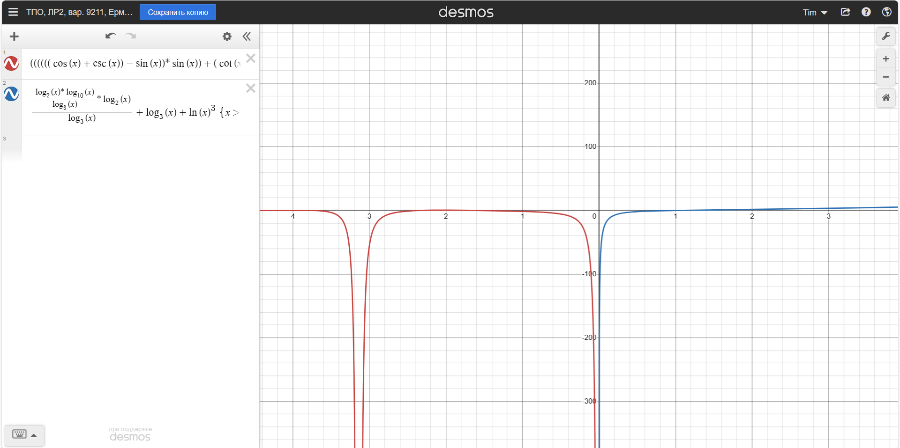
Task: Open graph settings wrench icon
Action: pyautogui.click(x=886, y=37)
